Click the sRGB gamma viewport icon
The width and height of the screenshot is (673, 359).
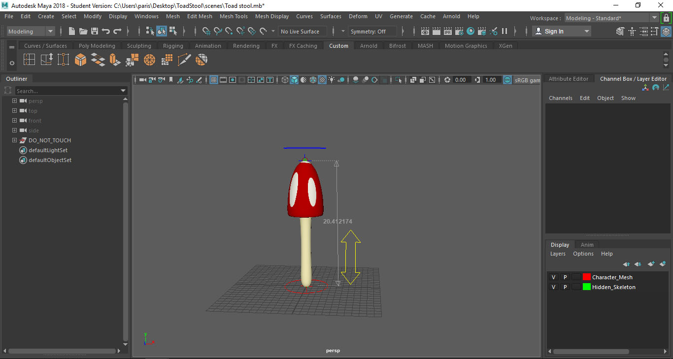507,79
